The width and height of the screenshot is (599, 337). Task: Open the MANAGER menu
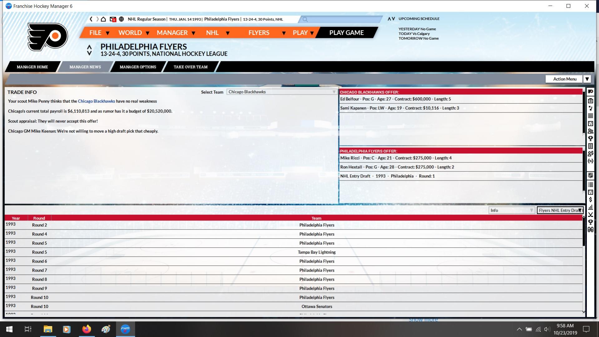click(176, 32)
